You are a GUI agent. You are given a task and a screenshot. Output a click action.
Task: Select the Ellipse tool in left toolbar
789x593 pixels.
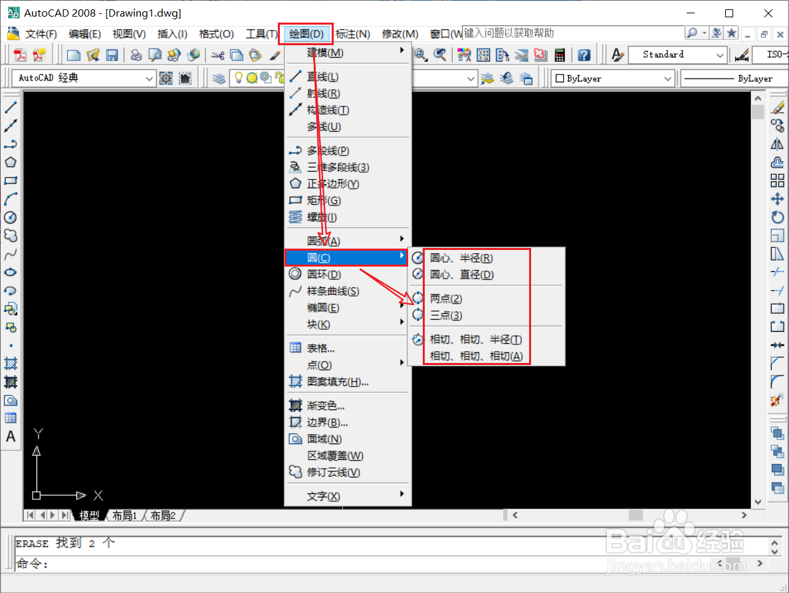click(x=11, y=273)
